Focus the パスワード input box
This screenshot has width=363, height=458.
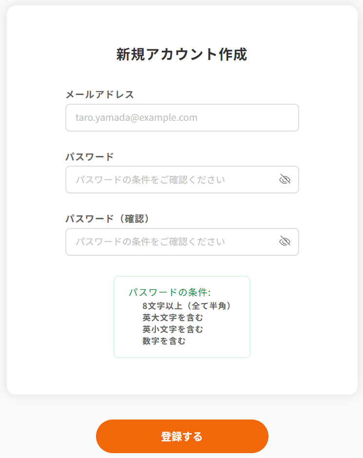tap(182, 180)
